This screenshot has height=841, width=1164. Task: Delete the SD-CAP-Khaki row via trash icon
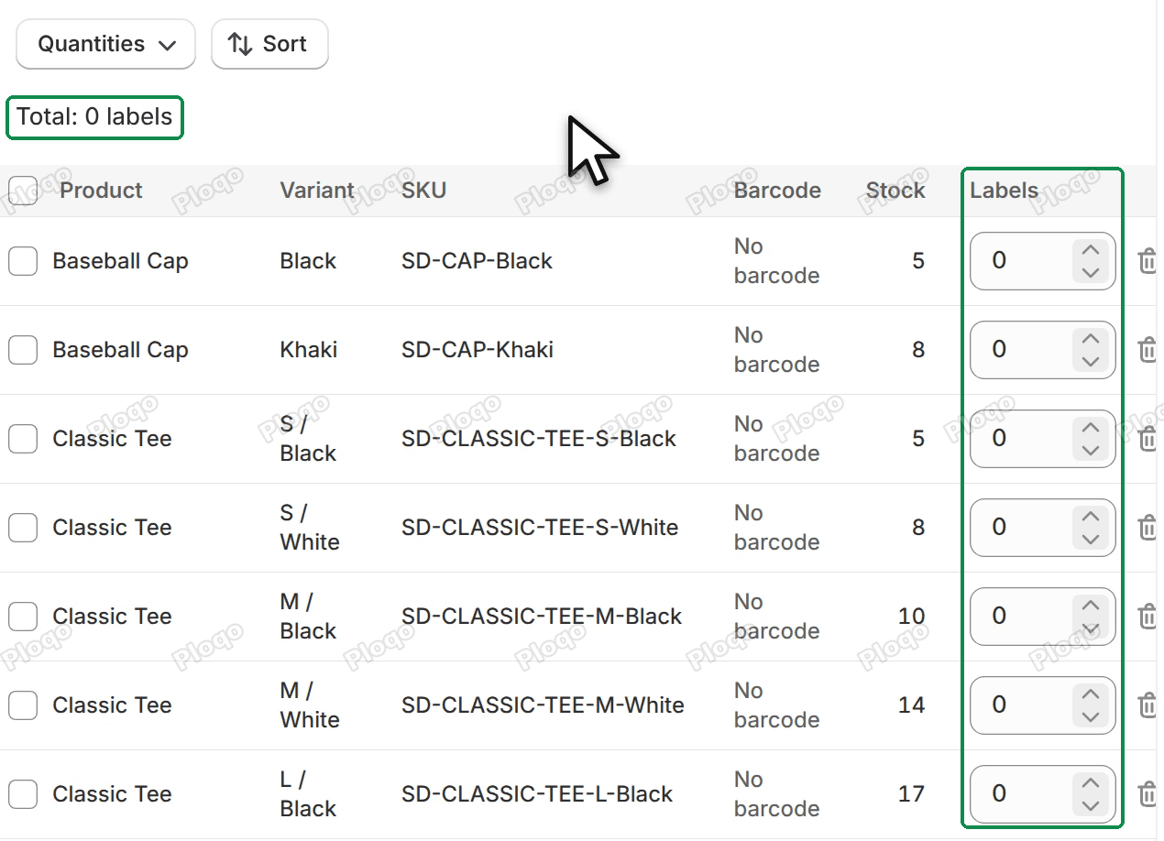pos(1147,350)
